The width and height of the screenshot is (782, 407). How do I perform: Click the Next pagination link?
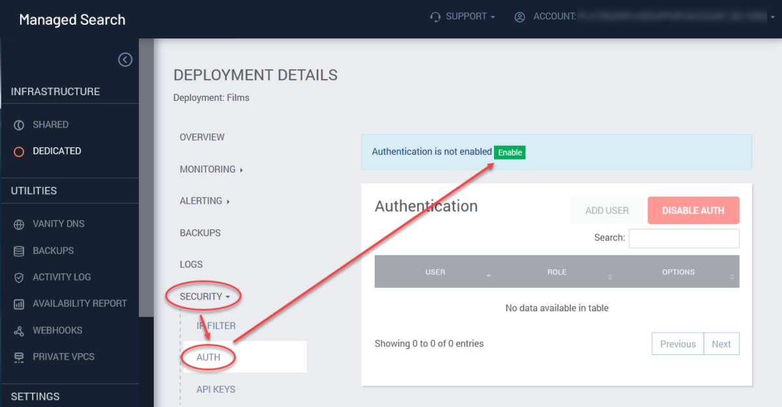pos(721,343)
